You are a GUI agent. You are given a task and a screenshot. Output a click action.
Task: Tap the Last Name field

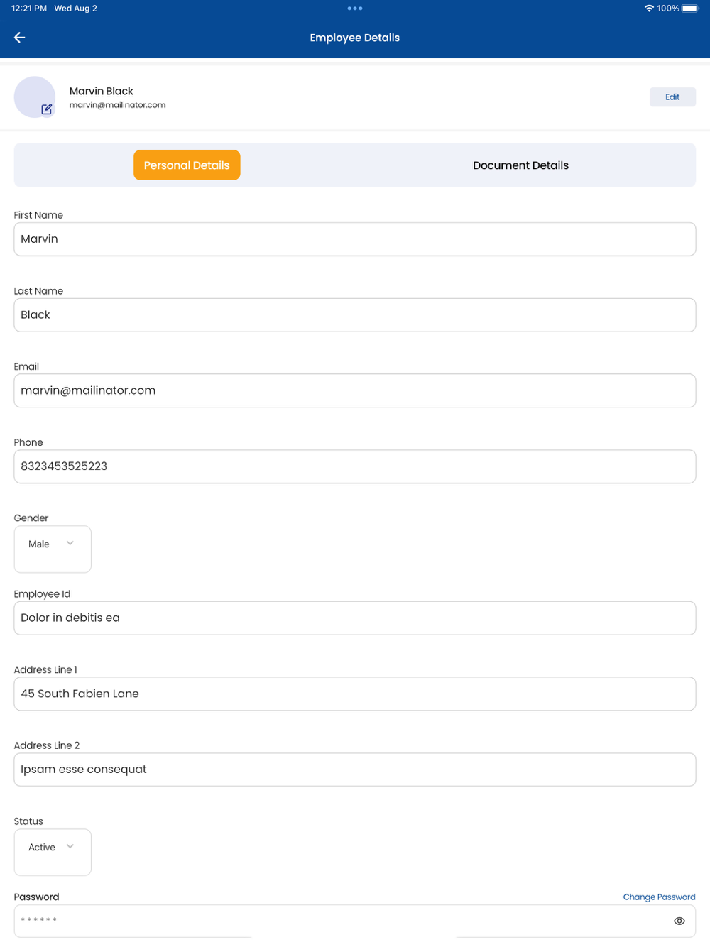355,315
